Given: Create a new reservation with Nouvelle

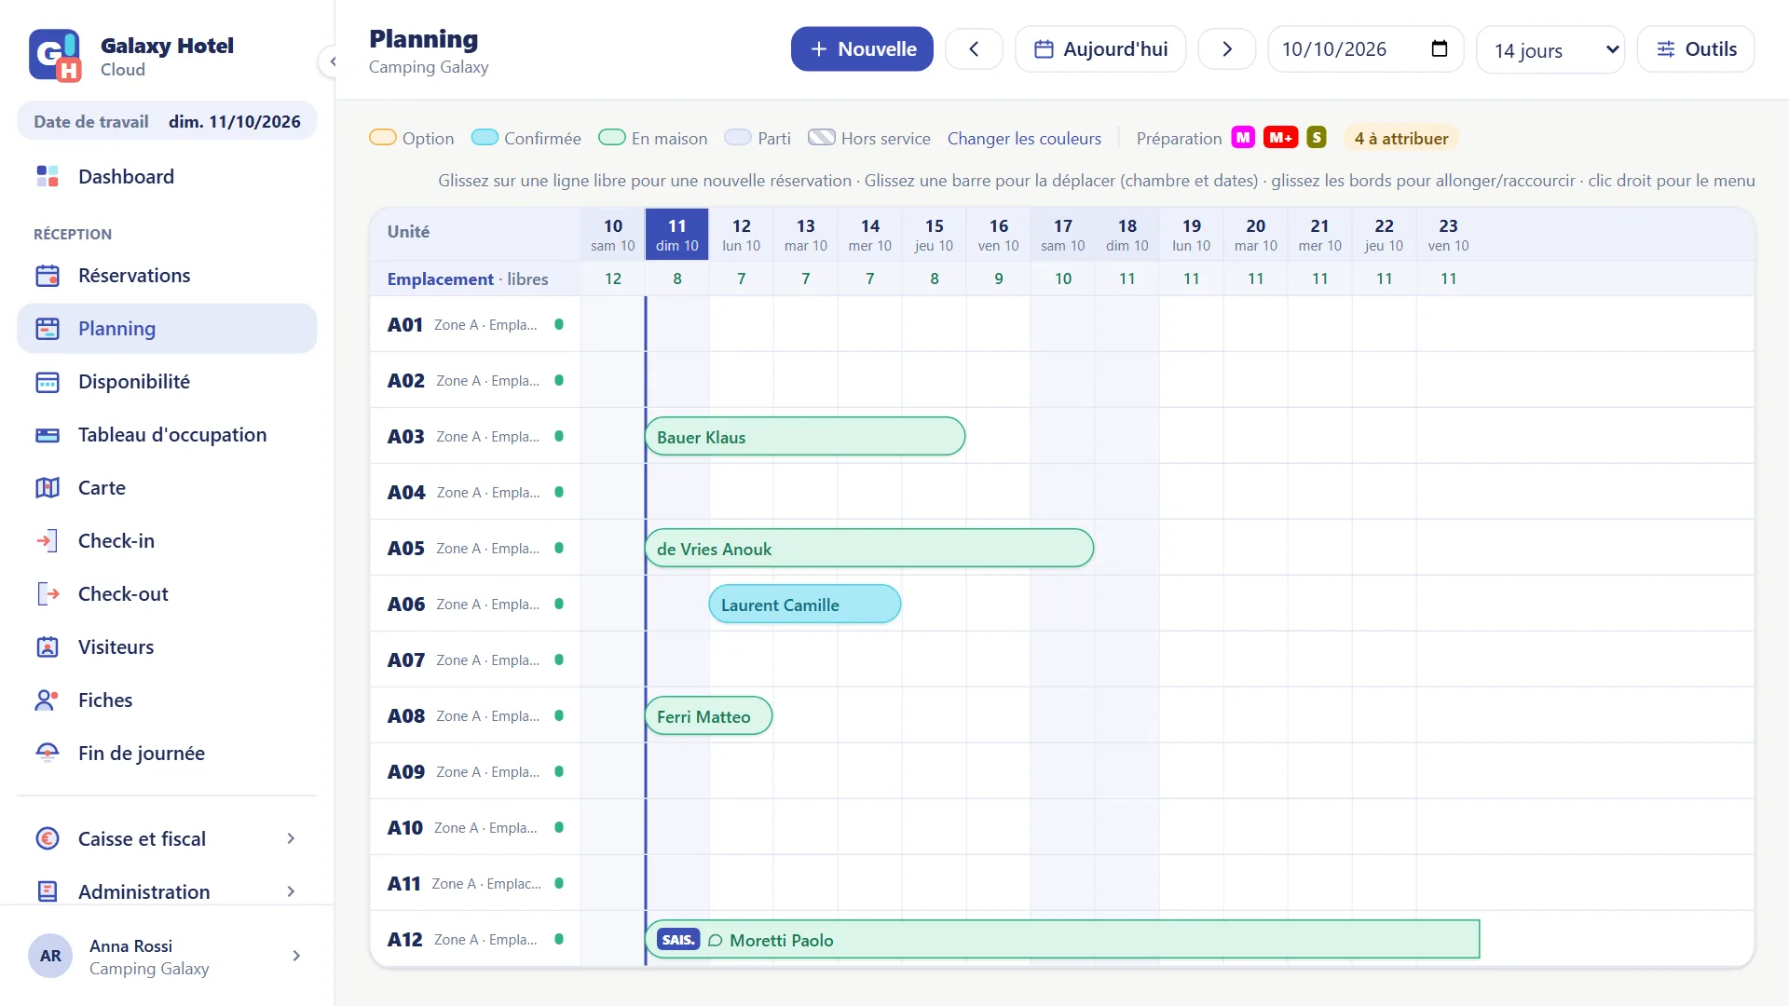Looking at the screenshot, I should pos(862,49).
